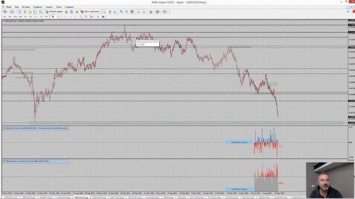Select the M1 timeframe

(x=4, y=17)
